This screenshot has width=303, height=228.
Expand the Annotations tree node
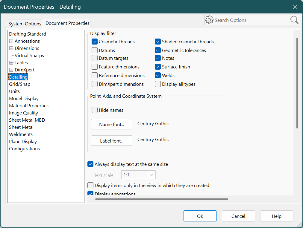tap(11, 41)
